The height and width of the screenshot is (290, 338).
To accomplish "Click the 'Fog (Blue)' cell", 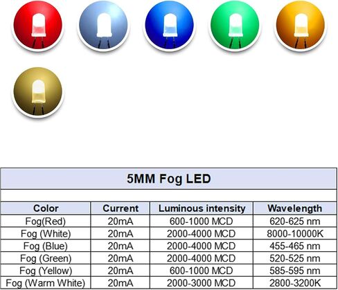I will tap(46, 246).
